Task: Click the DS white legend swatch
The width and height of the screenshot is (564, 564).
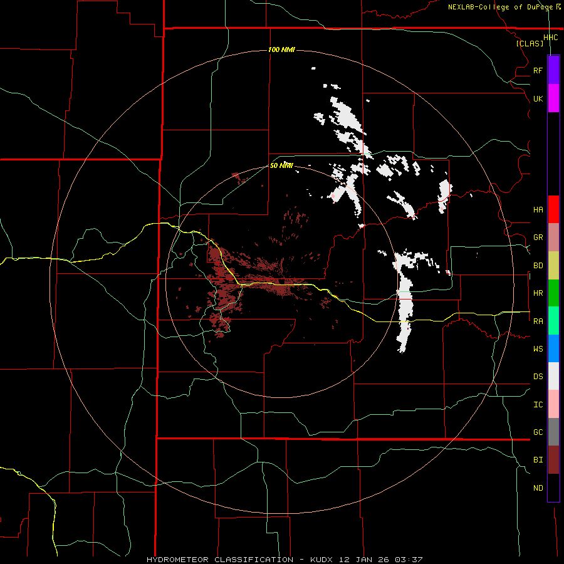Action: [553, 376]
